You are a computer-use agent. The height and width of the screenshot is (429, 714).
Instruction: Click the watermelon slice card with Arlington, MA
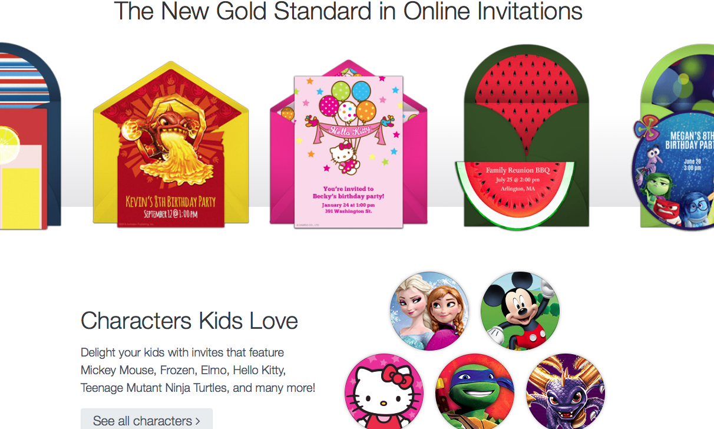pos(514,192)
